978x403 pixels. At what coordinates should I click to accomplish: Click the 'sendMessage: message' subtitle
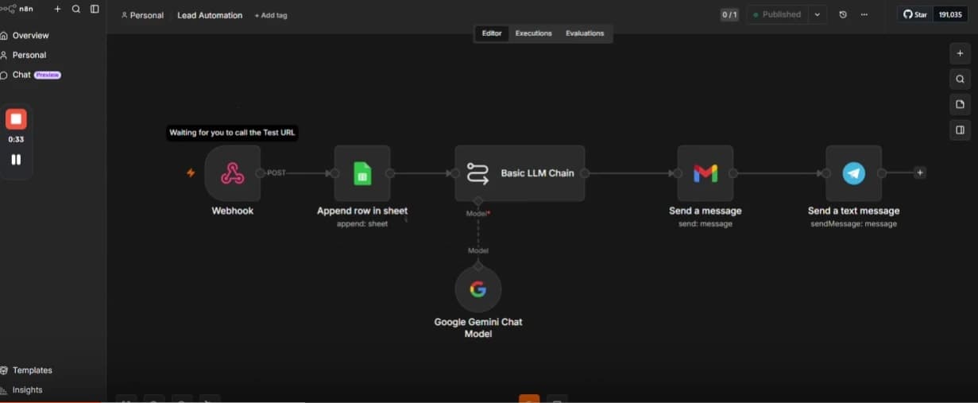click(854, 224)
